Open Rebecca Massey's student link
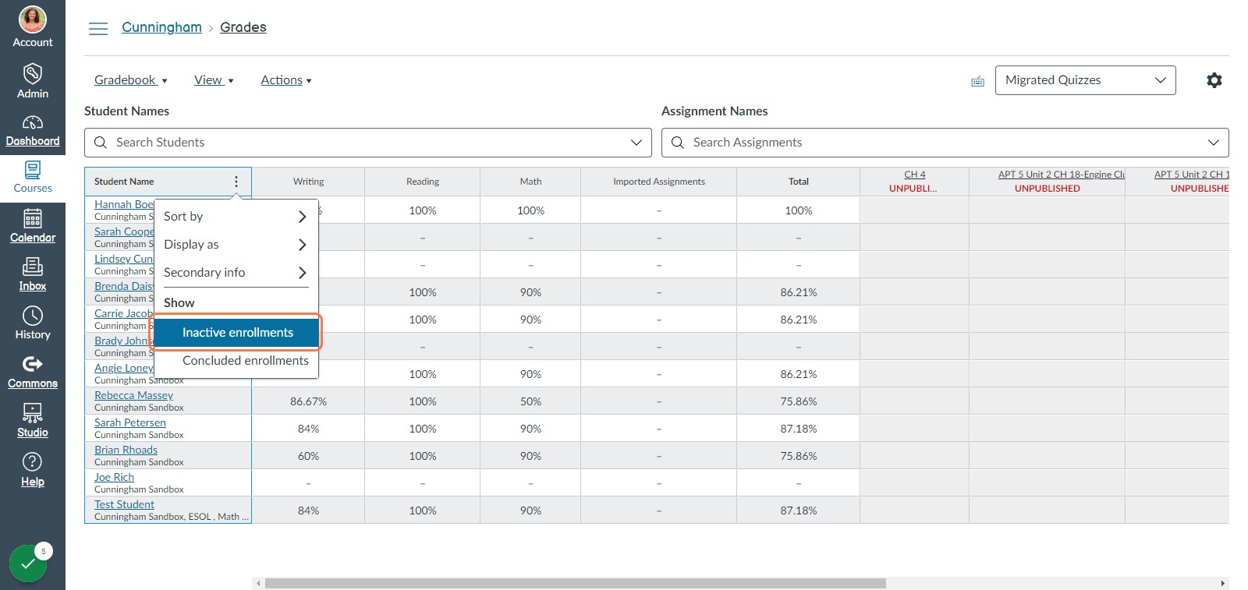This screenshot has width=1248, height=590. point(133,395)
